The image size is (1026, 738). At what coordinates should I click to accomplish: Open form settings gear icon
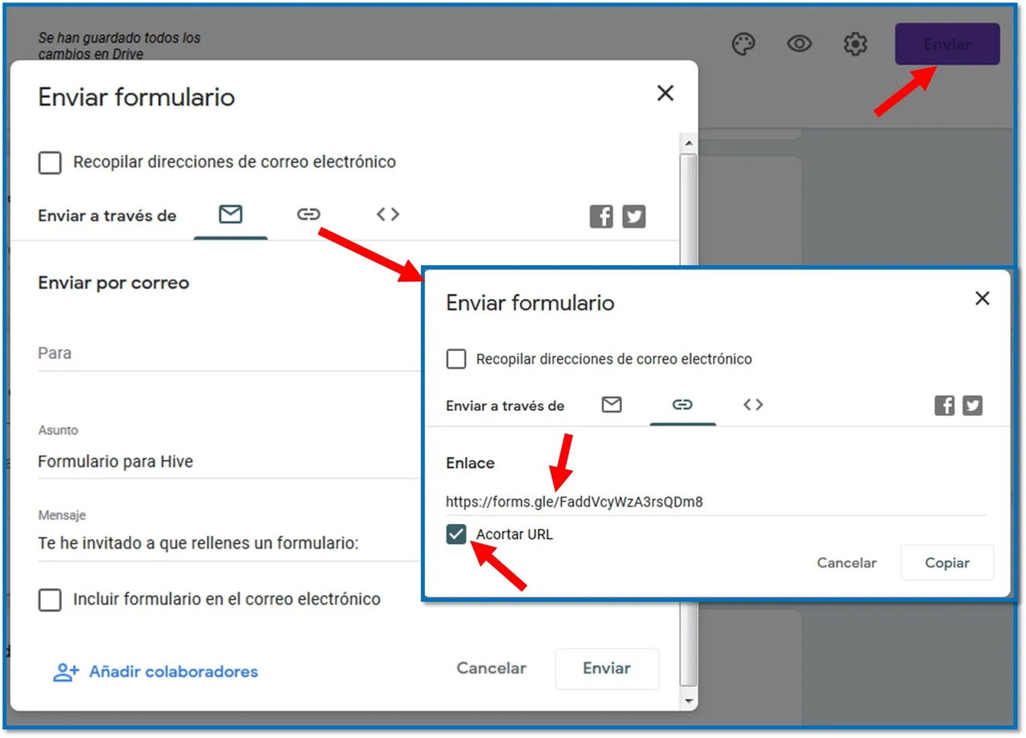(x=855, y=44)
